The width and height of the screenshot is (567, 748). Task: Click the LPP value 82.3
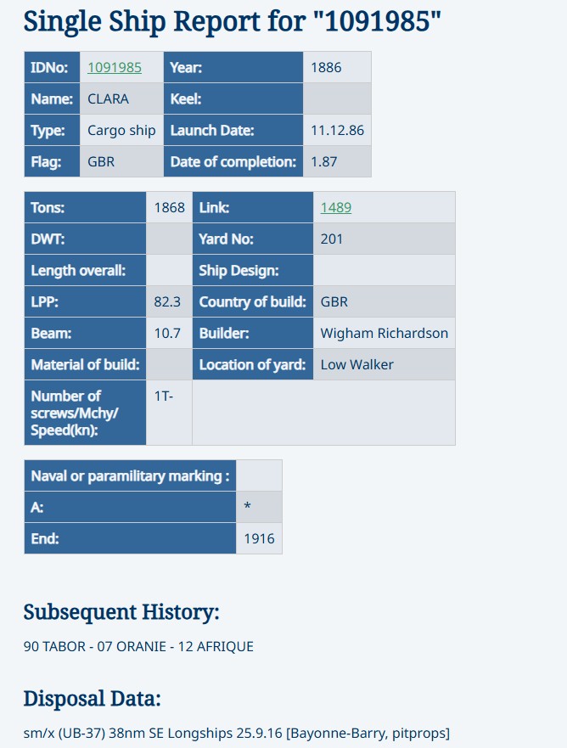pos(167,301)
